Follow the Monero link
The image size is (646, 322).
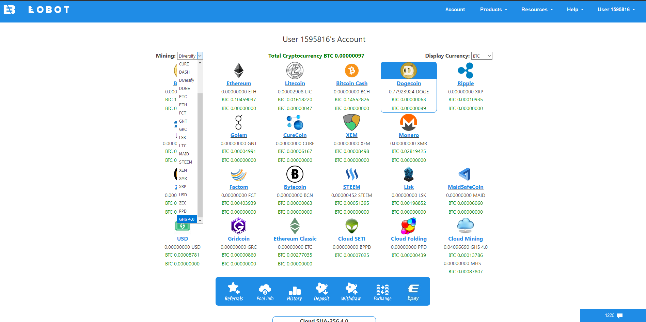pos(409,135)
